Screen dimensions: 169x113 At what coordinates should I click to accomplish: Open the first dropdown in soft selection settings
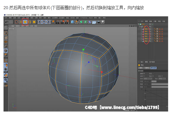pos(148,79)
